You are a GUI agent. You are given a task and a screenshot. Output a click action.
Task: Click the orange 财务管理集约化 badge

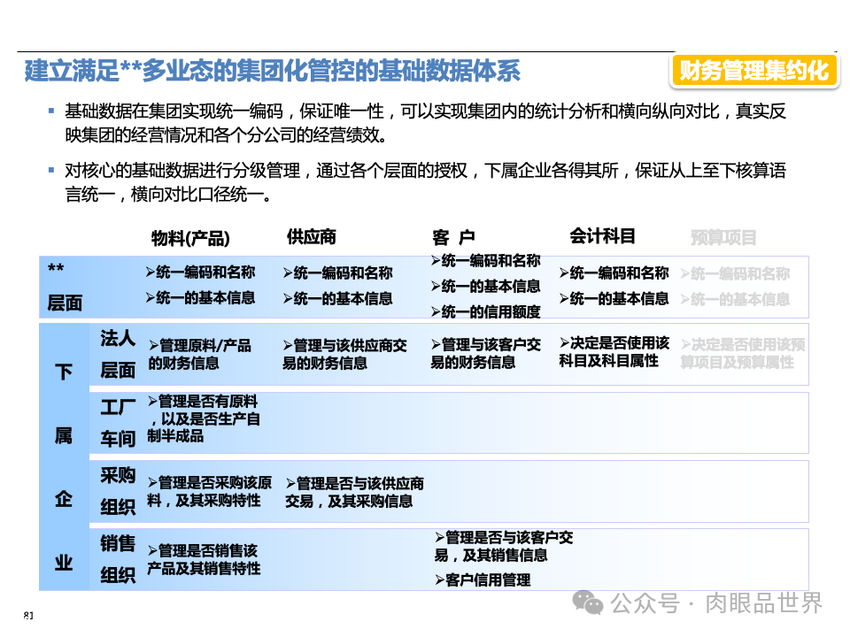(x=754, y=71)
